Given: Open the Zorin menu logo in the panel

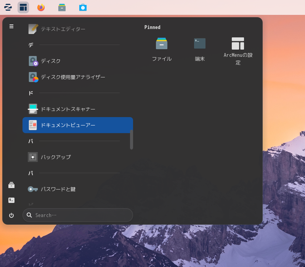Looking at the screenshot, I should pyautogui.click(x=8, y=7).
